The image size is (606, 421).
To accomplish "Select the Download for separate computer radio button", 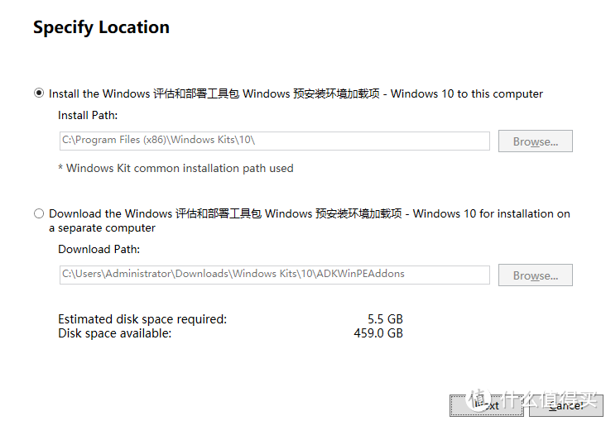I will (39, 213).
